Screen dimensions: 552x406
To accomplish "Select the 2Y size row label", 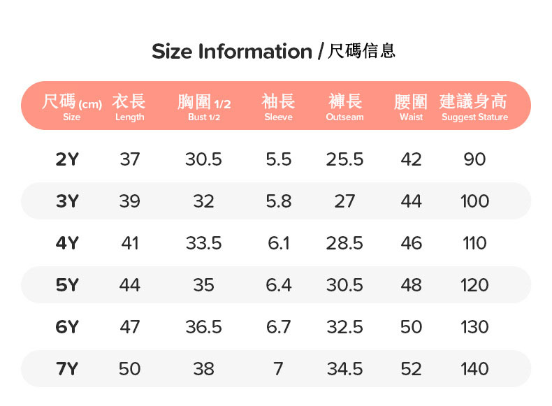I will click(x=67, y=159).
